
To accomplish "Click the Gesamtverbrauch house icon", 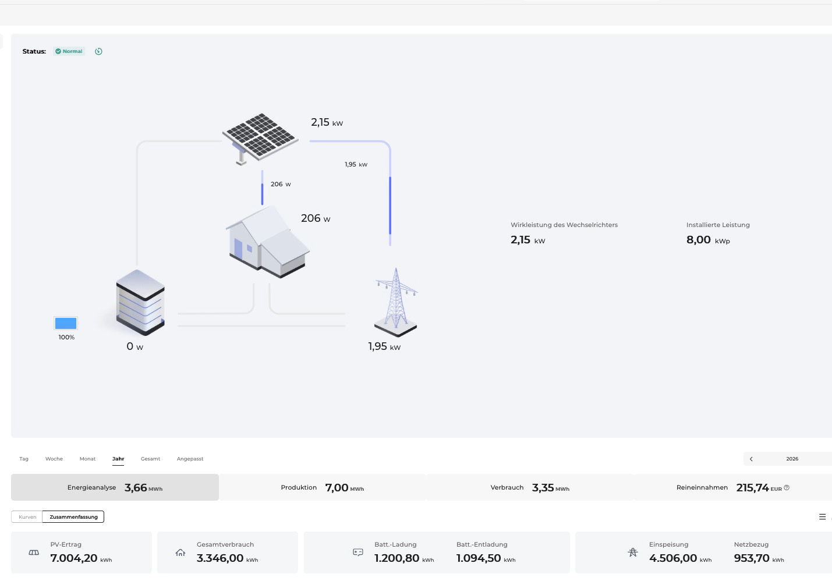I will [180, 552].
